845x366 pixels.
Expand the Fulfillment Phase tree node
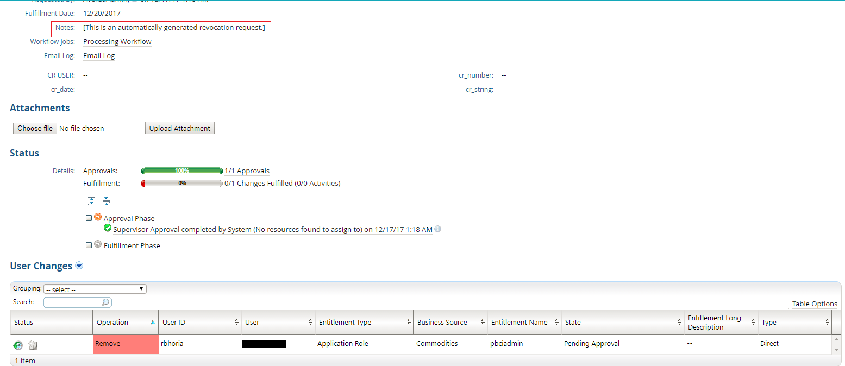tap(89, 245)
